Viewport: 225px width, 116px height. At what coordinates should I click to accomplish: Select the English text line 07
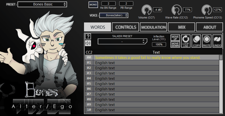[x=156, y=94]
